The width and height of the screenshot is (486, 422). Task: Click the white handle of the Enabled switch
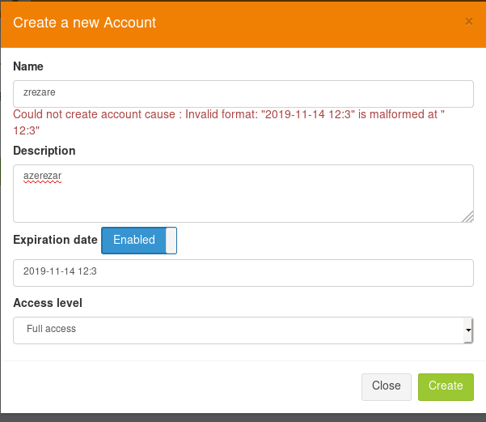click(171, 241)
